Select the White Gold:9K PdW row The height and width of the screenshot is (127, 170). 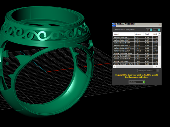(136, 53)
